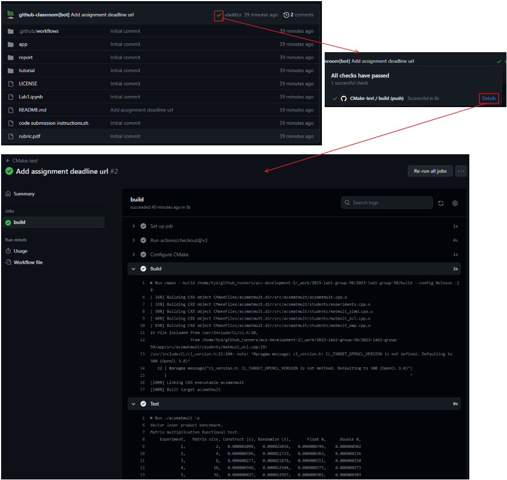The height and width of the screenshot is (480, 507).
Task: Open the rubric.pdf file name
Action: point(29,137)
